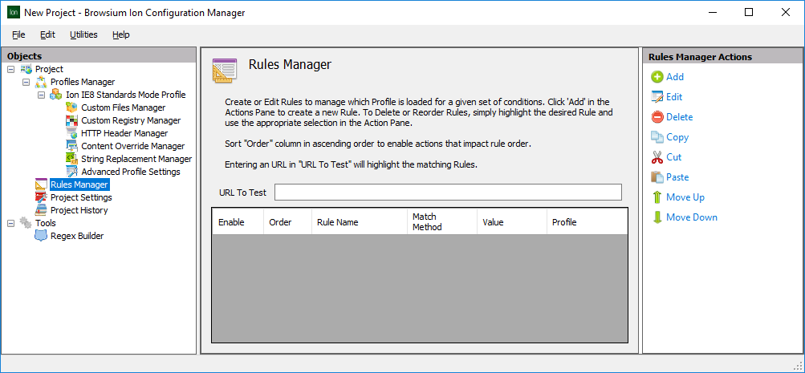Screen dimensions: 805x373
Task: Collapse the Profiles Manager node
Action: 26,82
